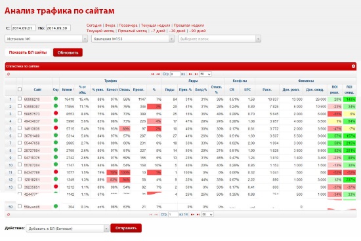
Task: Click the start date field С
Action: pyautogui.click(x=24, y=28)
